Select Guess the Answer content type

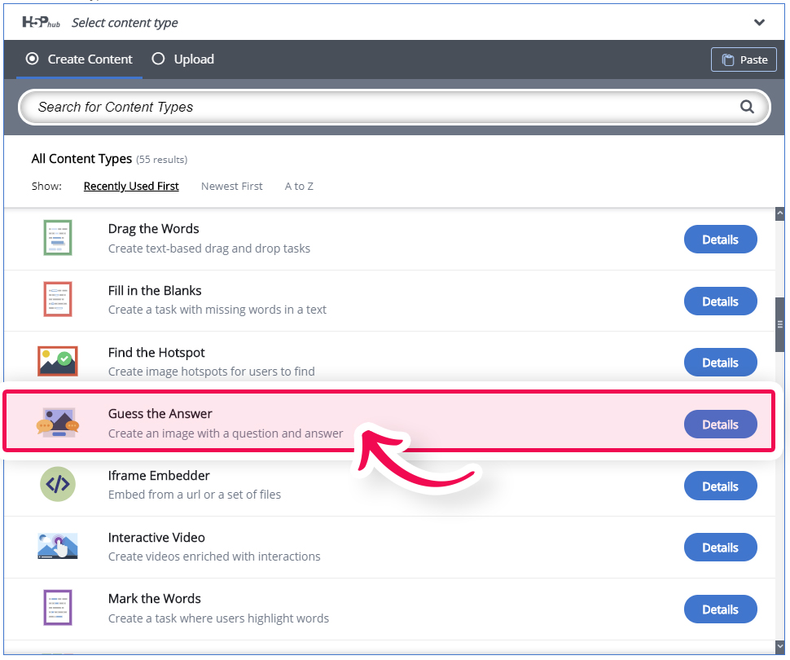[x=388, y=420]
